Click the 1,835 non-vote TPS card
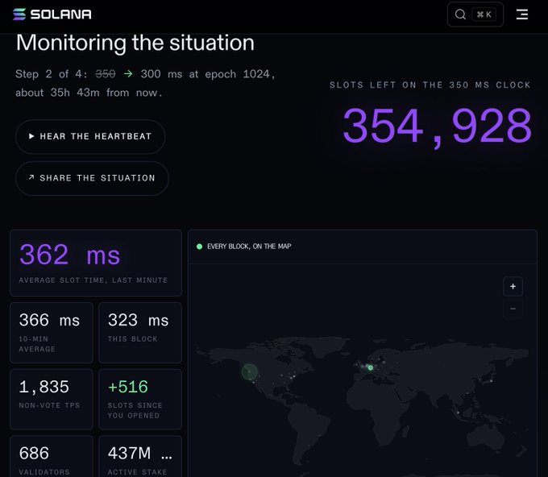This screenshot has width=548, height=477. (52, 399)
